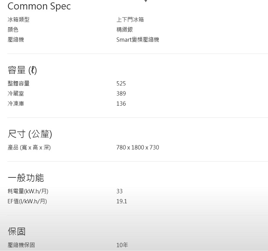Viewport: 268px width, 251px height.
Task: Click the Common Spec heading
Action: point(39,6)
